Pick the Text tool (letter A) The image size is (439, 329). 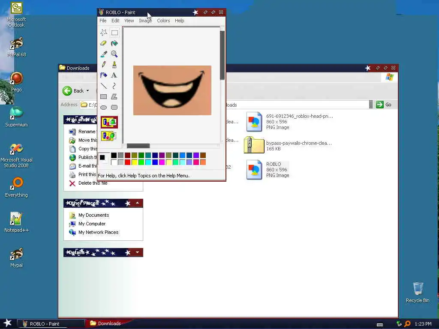[114, 75]
